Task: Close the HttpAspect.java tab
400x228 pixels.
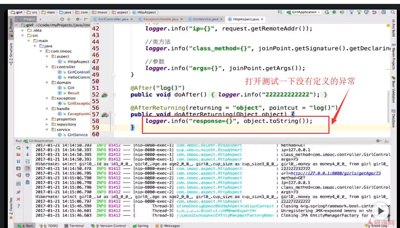Action: click(x=262, y=19)
